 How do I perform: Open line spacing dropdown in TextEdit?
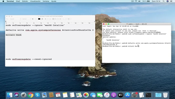coord(65,19)
